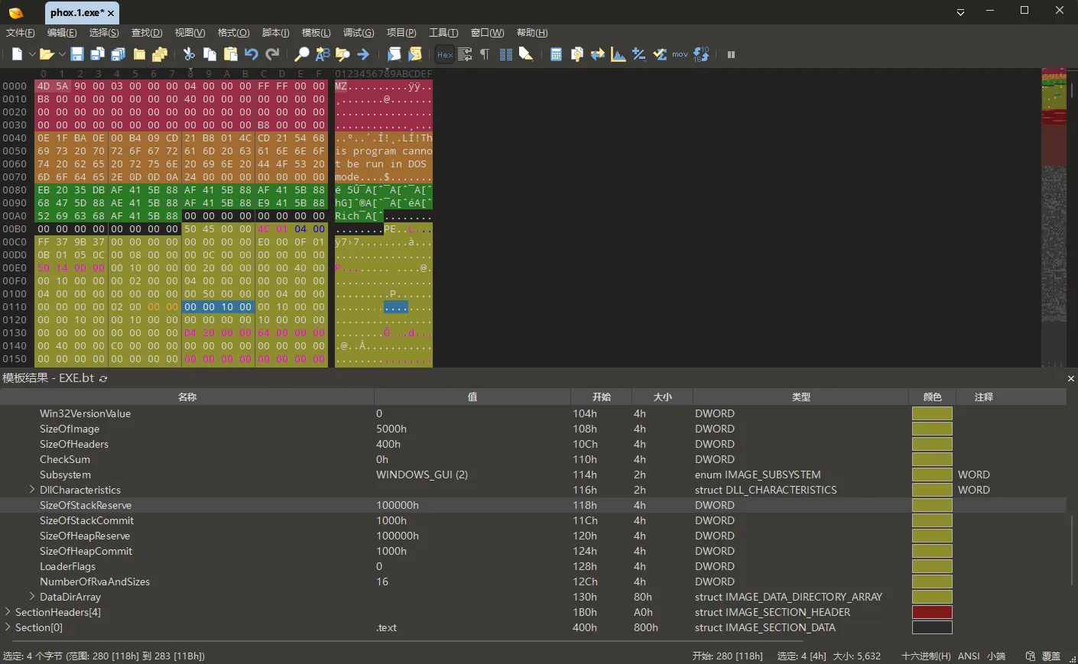1078x664 pixels.
Task: Click the Checksum checkmark icon
Action: click(660, 54)
